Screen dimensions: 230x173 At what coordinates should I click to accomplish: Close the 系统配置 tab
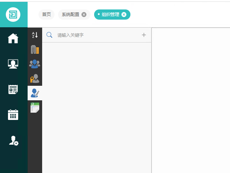pyautogui.click(x=84, y=15)
